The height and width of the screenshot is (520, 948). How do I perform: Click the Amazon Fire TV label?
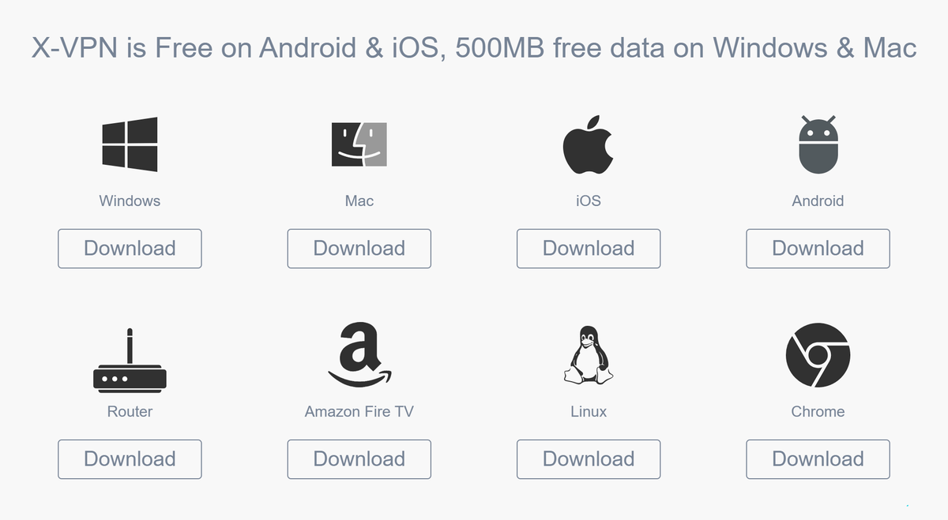click(x=359, y=411)
